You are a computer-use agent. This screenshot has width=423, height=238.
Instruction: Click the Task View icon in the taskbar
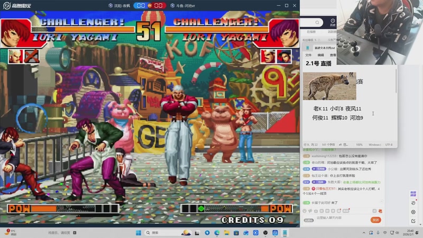click(x=197, y=233)
